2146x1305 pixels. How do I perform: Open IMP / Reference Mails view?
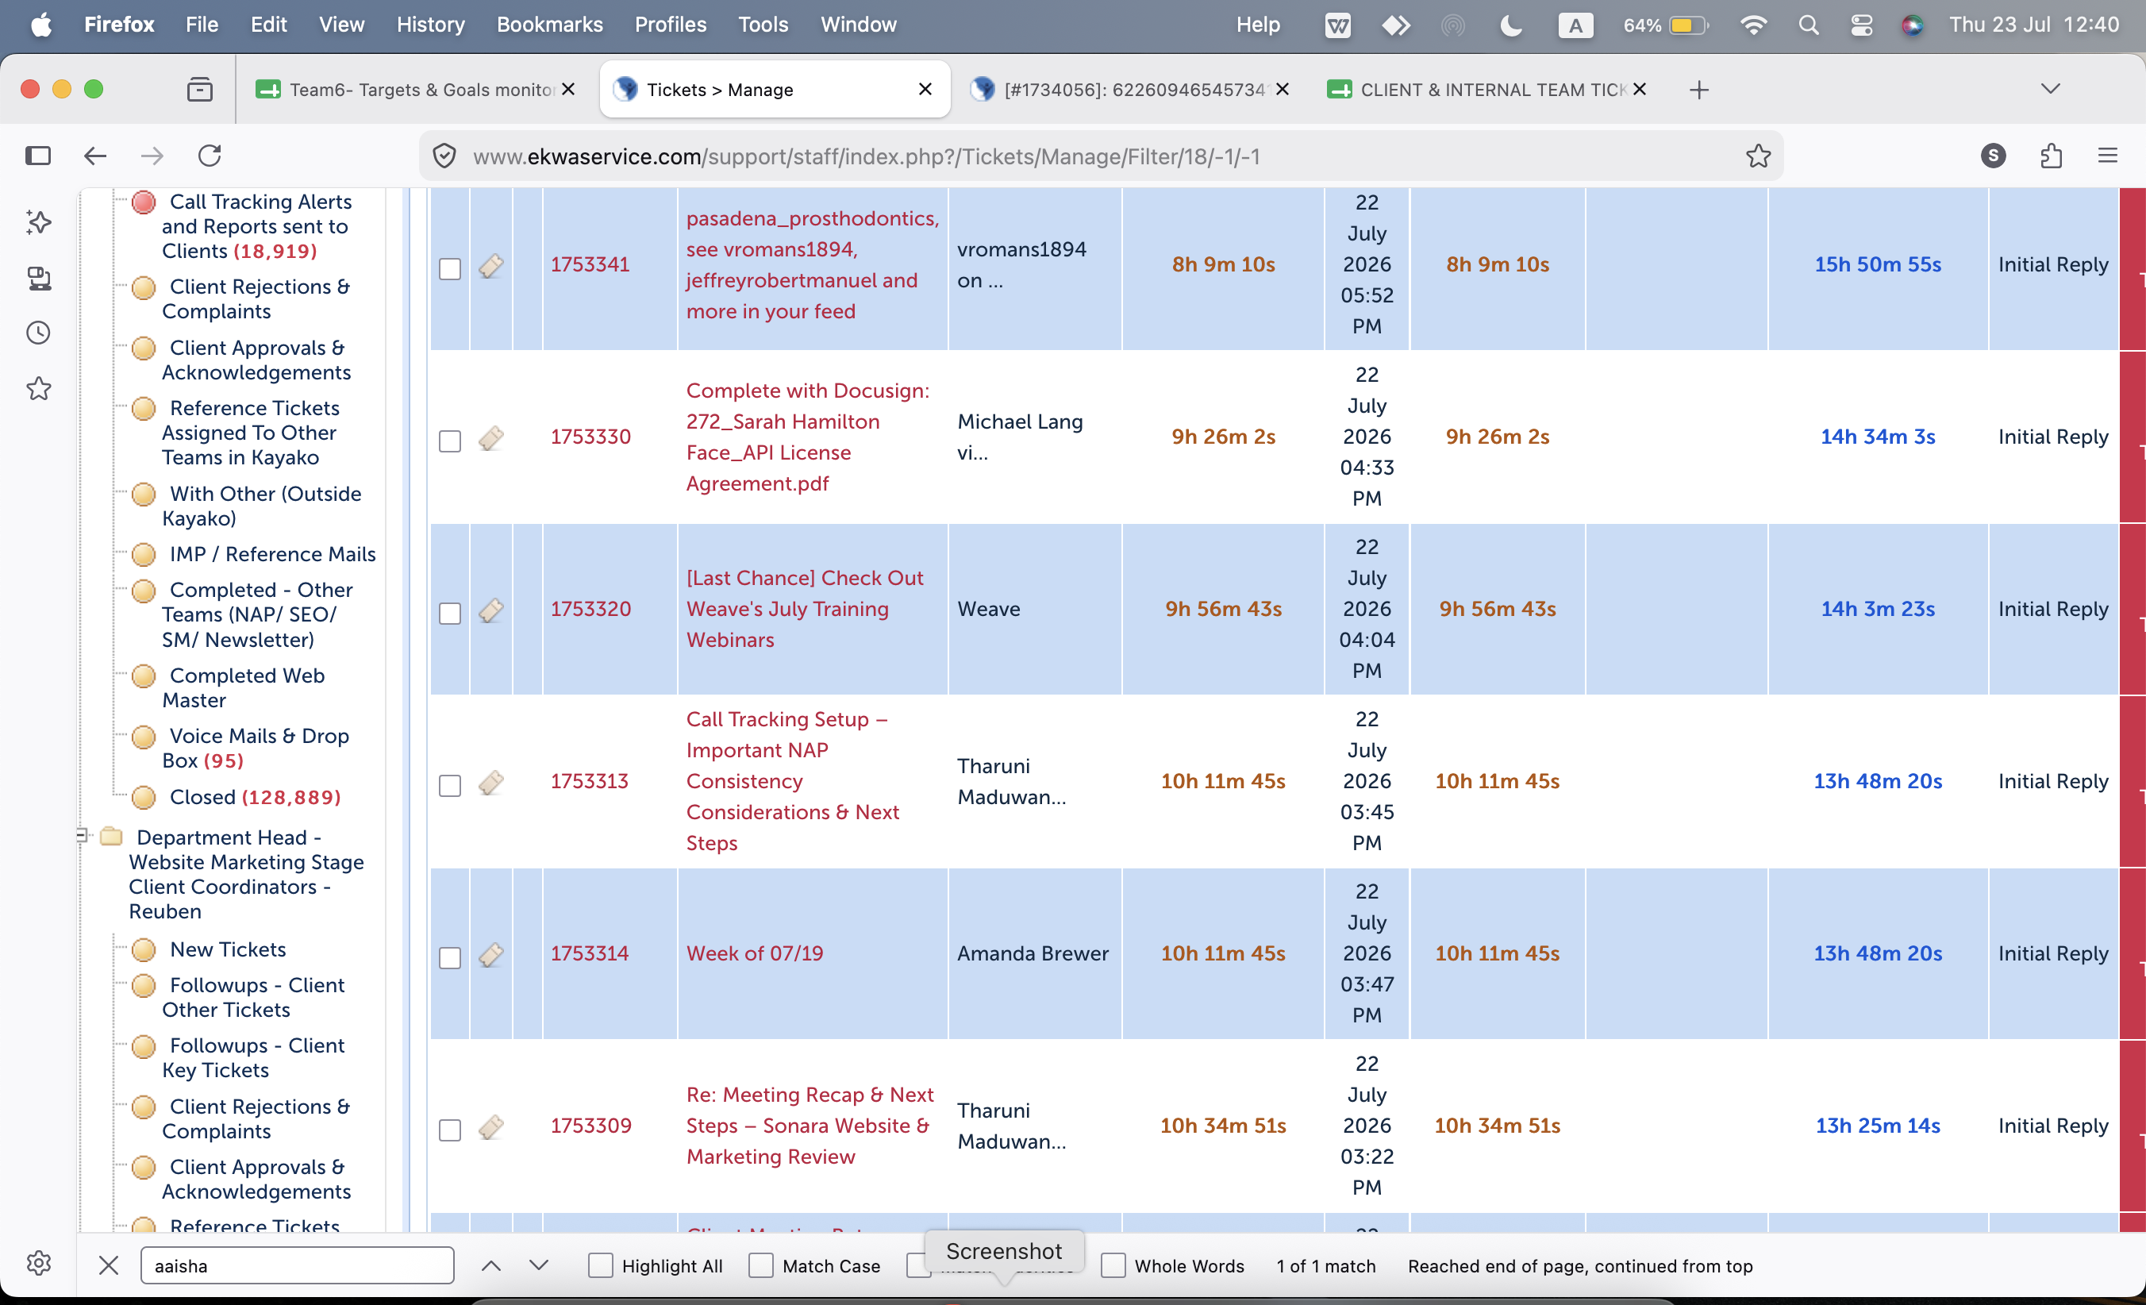coord(272,555)
